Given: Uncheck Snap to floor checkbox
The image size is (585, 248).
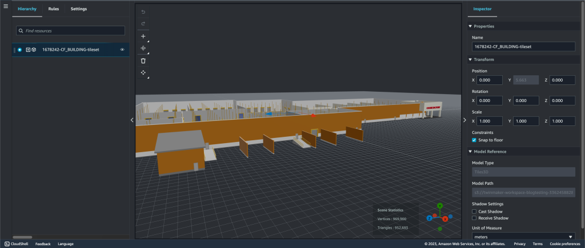Looking at the screenshot, I should [474, 140].
